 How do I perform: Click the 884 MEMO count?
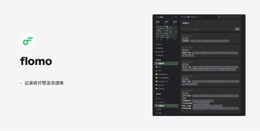point(158,22)
